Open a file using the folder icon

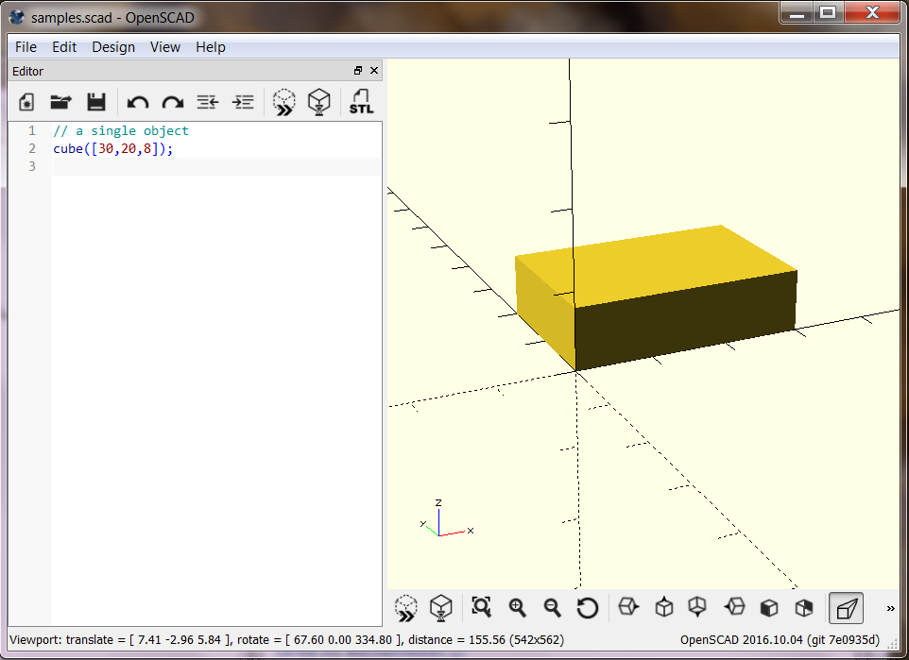coord(60,102)
